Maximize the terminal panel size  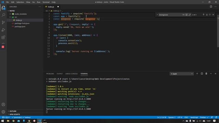click(211, 73)
